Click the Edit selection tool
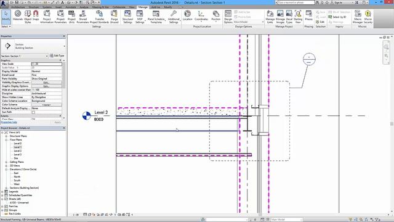 pyautogui.click(x=320, y=22)
